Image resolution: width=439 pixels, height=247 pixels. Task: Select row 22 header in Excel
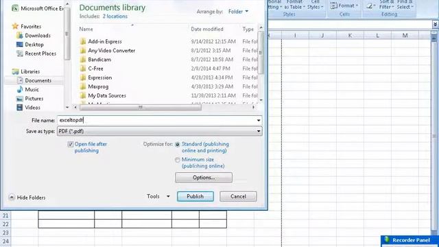5,224
